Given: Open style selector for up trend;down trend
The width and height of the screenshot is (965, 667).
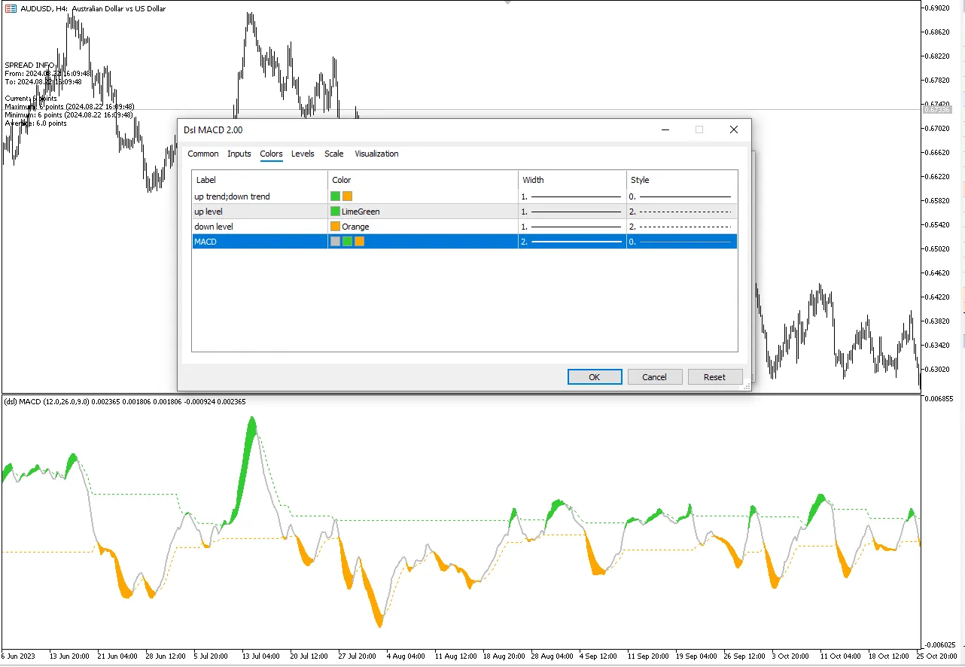Looking at the screenshot, I should [681, 196].
